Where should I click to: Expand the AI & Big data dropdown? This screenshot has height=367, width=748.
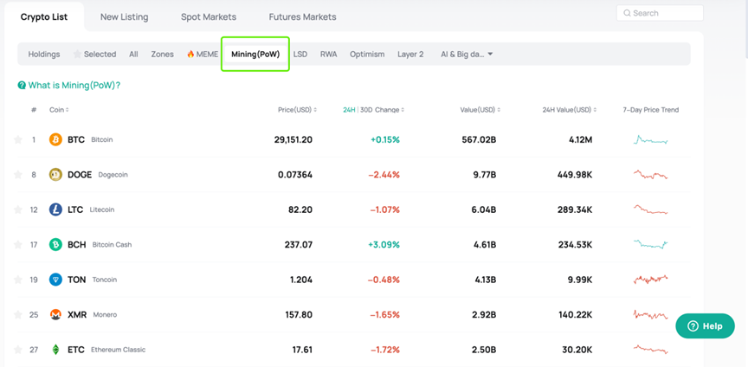[x=467, y=54]
